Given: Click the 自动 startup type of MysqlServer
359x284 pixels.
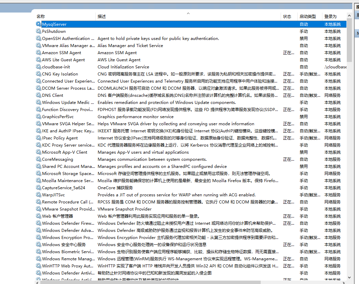Looking at the screenshot, I should coord(304,24).
